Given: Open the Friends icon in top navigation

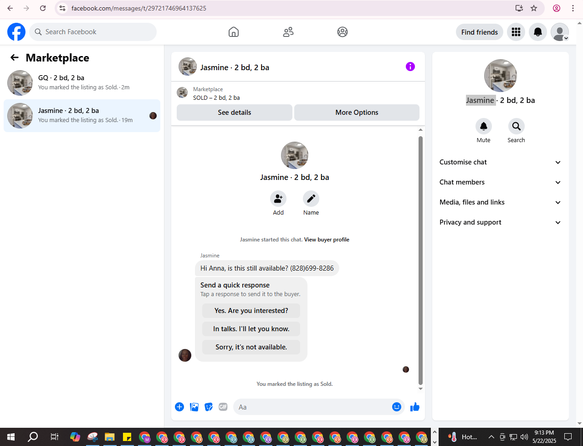Looking at the screenshot, I should click(288, 32).
